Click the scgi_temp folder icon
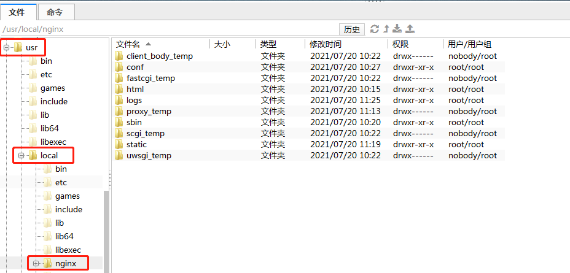 tap(119, 133)
